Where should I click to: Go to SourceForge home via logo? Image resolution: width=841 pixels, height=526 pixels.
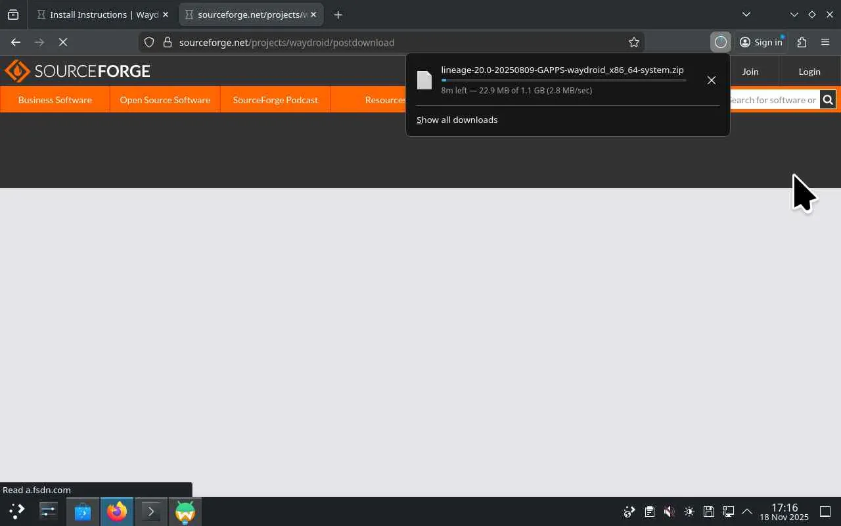pos(78,71)
